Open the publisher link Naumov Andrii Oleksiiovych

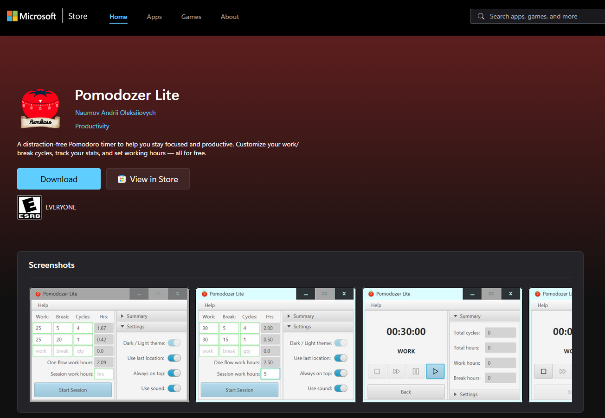click(x=116, y=113)
